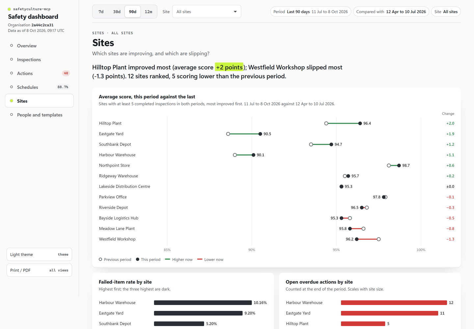Click the 40 badge next to Actions

pos(66,73)
